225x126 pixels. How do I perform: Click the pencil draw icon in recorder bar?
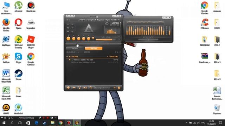click(40, 118)
